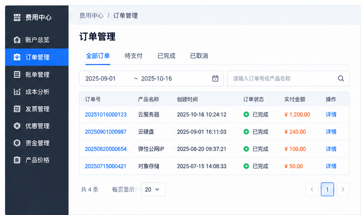Go to next page arrow
This screenshot has width=361, height=215.
pos(343,189)
